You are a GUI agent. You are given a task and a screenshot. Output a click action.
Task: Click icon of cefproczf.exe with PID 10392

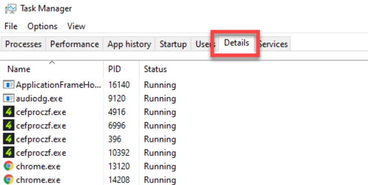coord(9,153)
